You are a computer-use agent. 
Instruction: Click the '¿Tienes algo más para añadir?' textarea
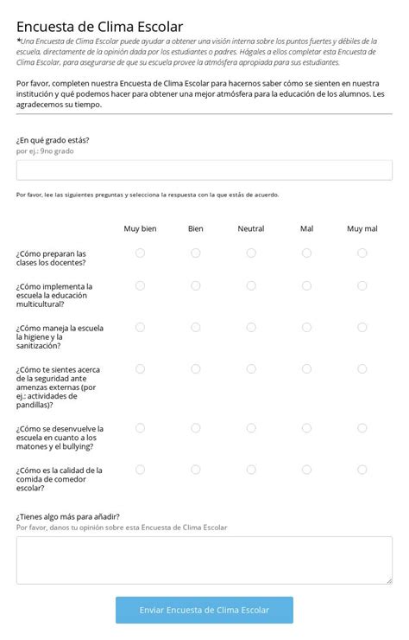click(x=204, y=560)
